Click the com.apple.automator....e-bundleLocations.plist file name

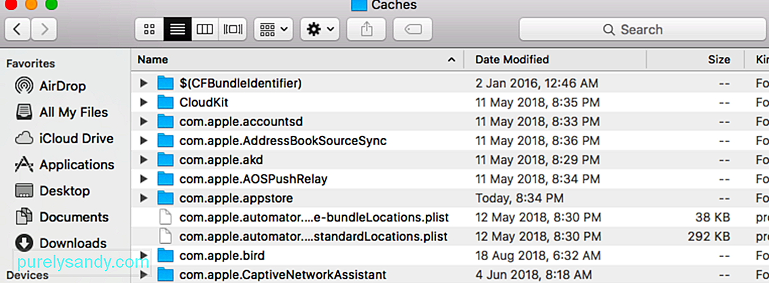314,217
